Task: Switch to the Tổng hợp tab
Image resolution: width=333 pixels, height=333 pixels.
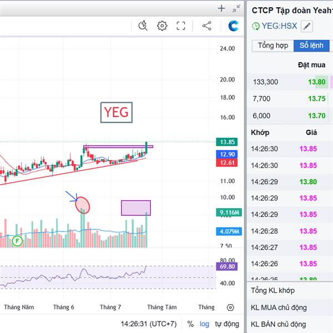Action: pos(273,46)
